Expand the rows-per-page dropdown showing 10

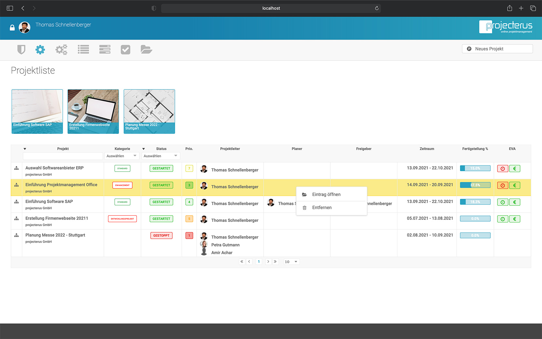tap(291, 262)
